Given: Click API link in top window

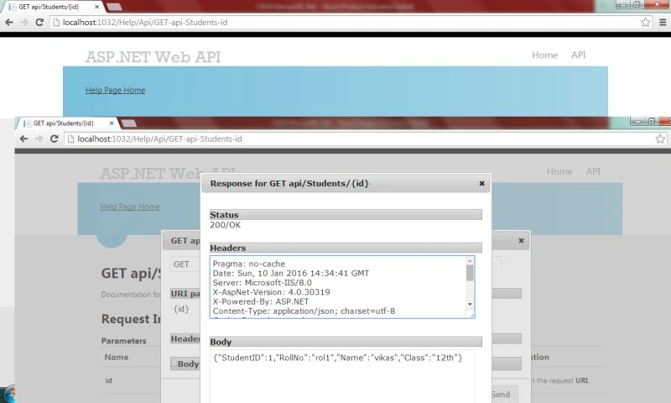Looking at the screenshot, I should [x=578, y=55].
